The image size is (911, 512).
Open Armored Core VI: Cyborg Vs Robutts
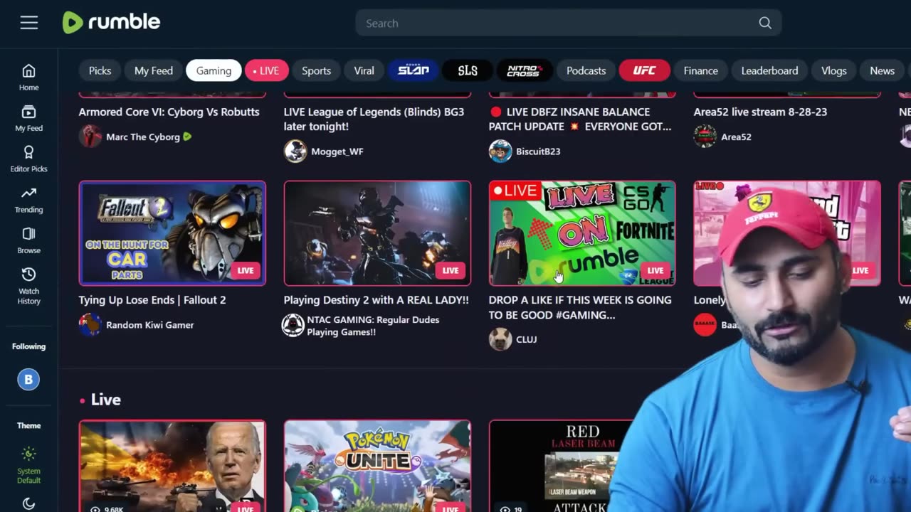(169, 112)
